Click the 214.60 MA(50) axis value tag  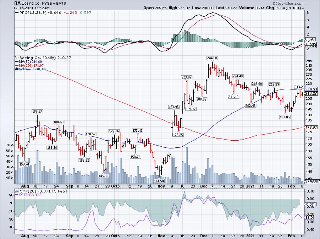[x=311, y=89]
